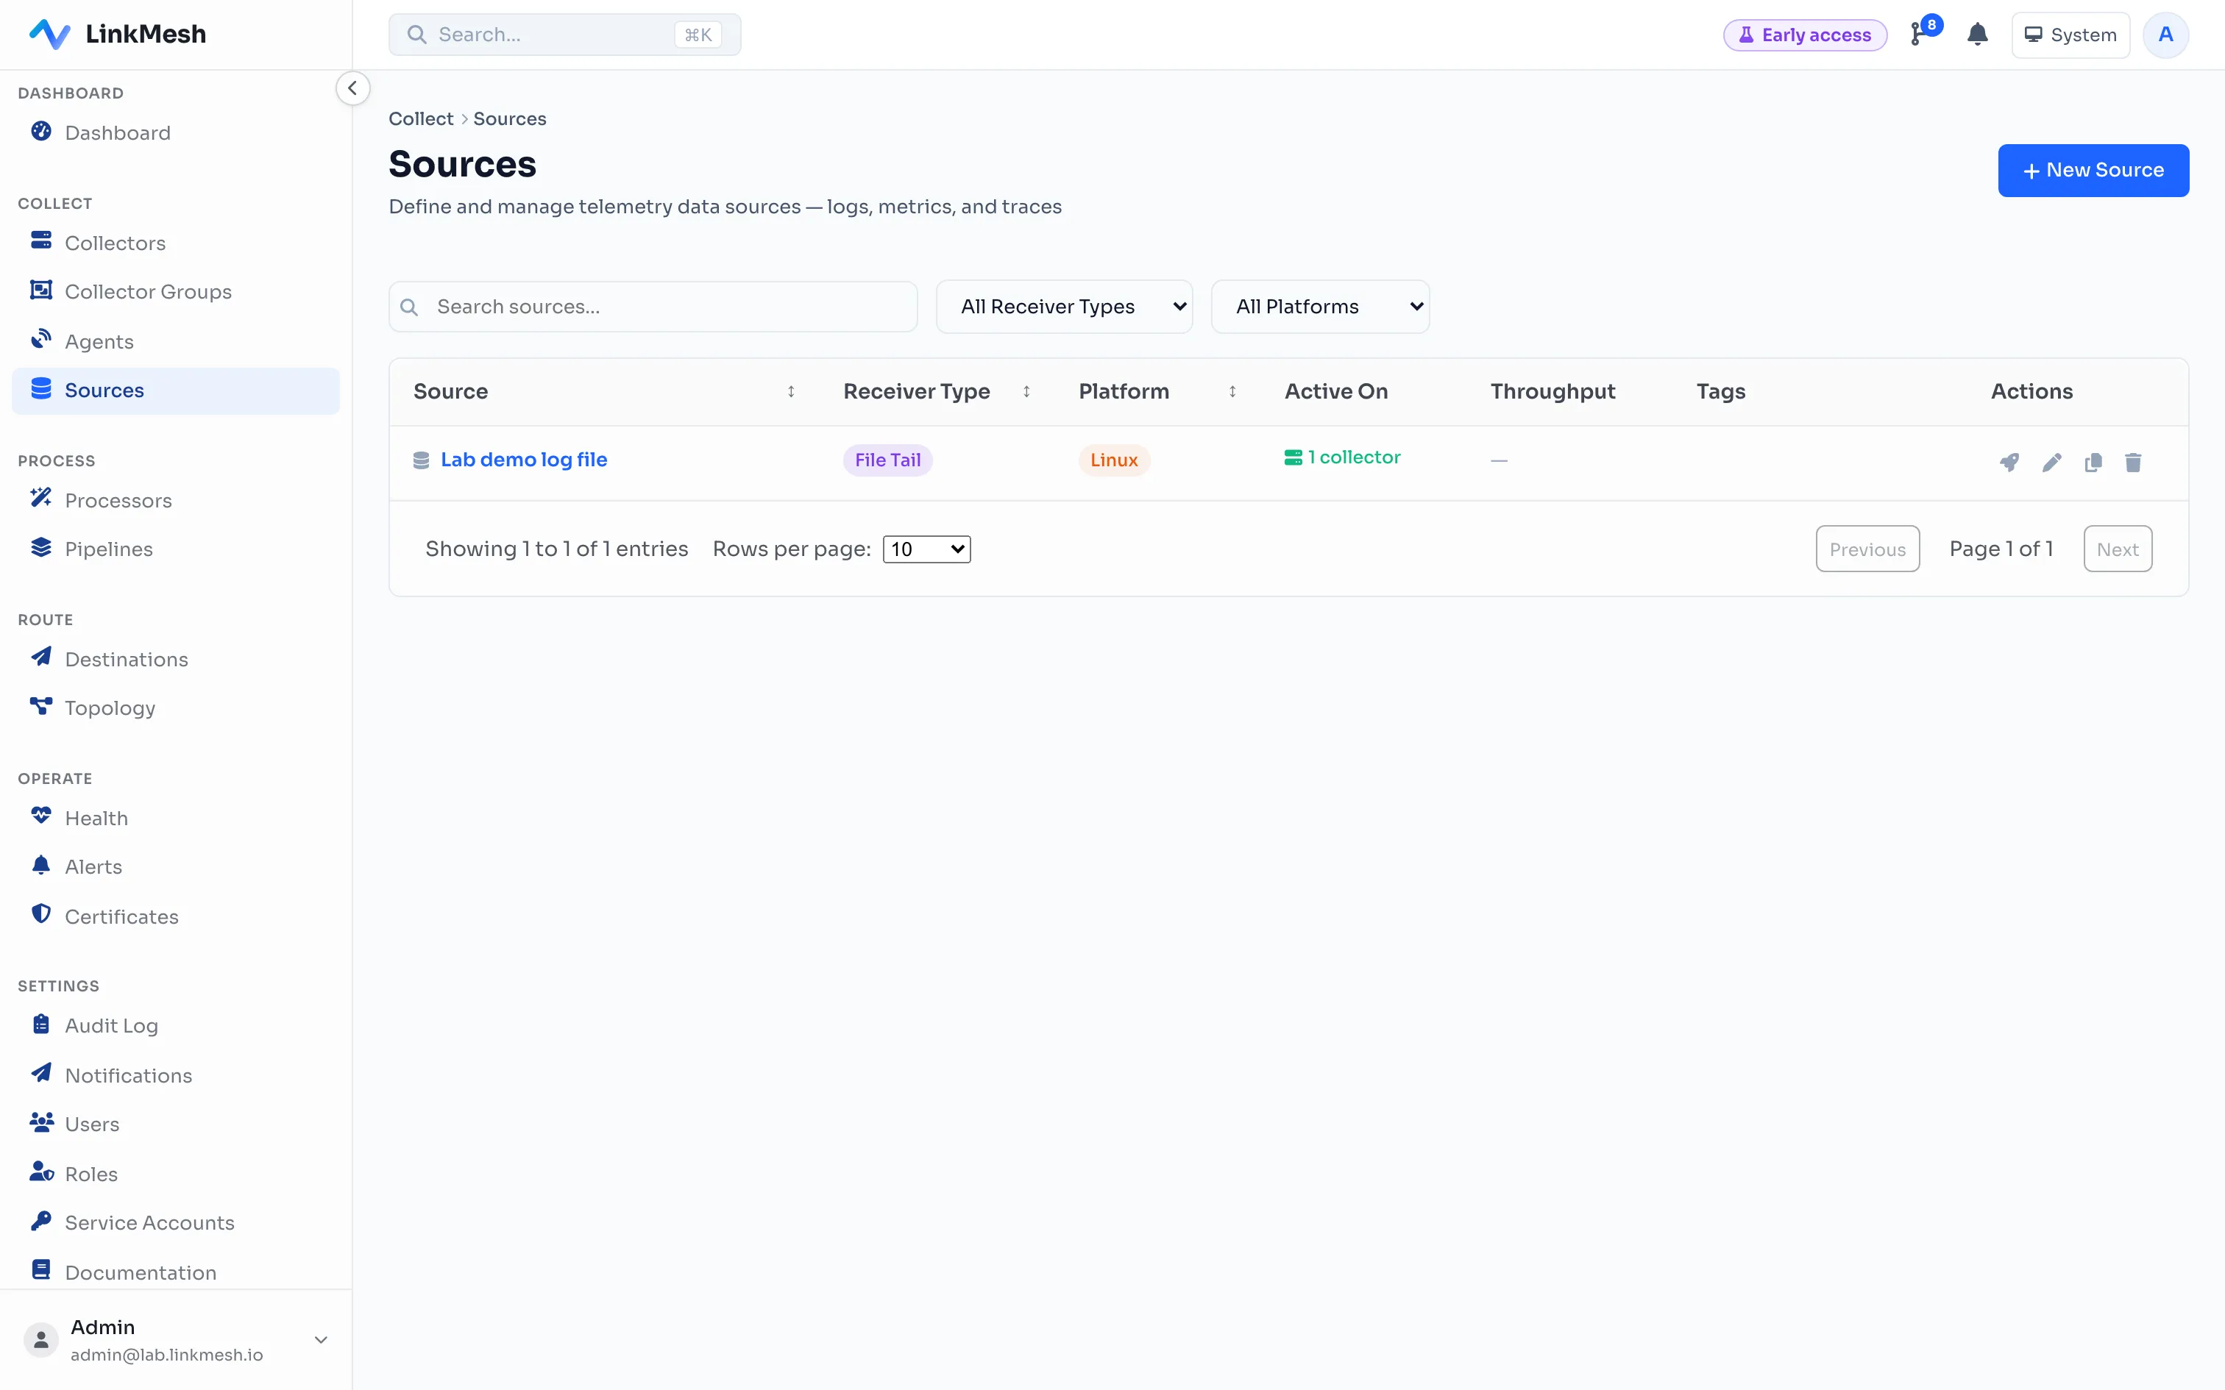Click the New Source button

(2093, 170)
